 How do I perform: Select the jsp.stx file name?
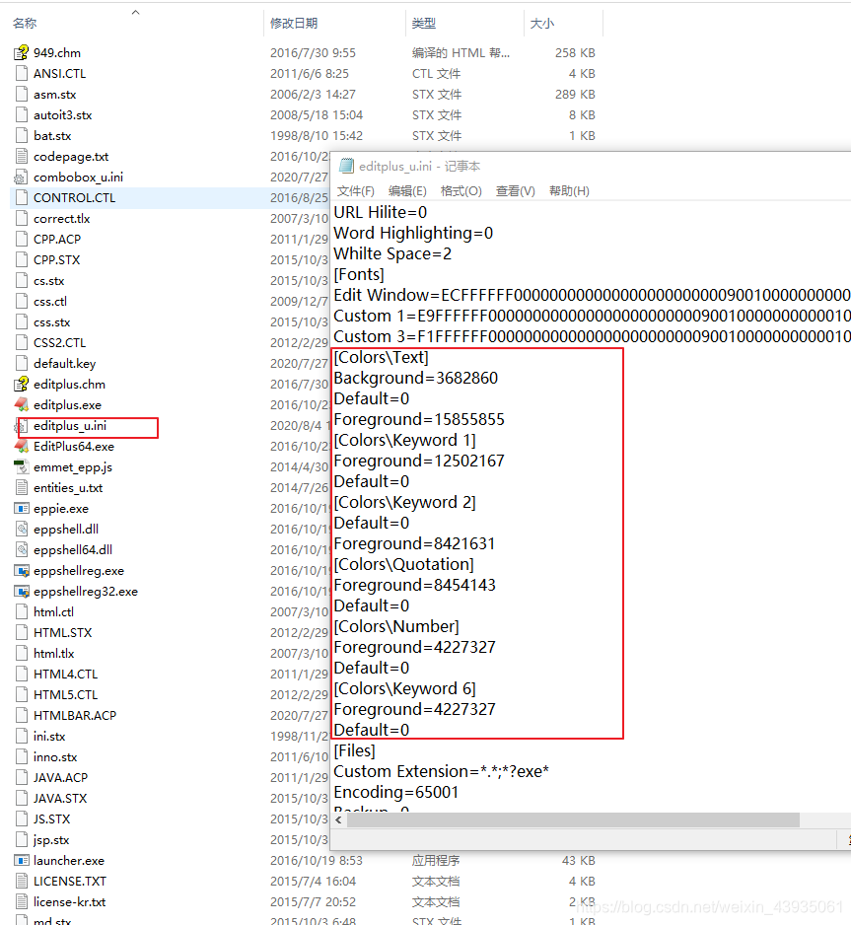click(50, 840)
